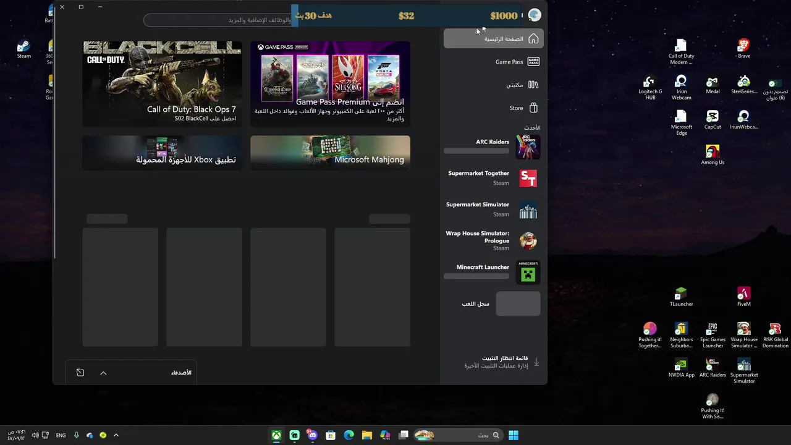Select RISK Global Domination desktop icon
The image size is (791, 445).
pos(775,335)
